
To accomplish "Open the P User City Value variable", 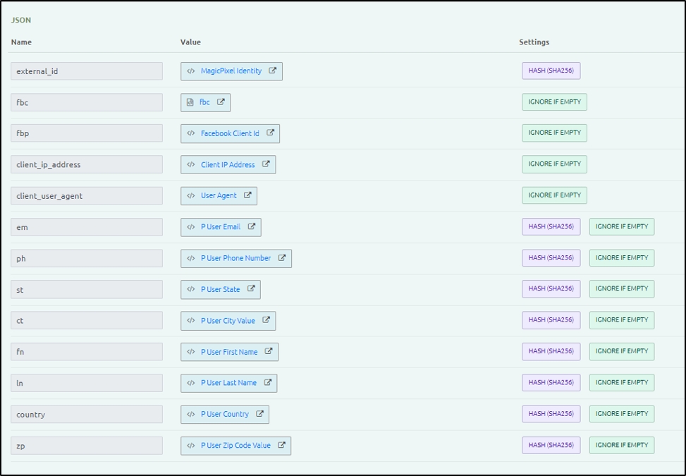I will [x=227, y=321].
